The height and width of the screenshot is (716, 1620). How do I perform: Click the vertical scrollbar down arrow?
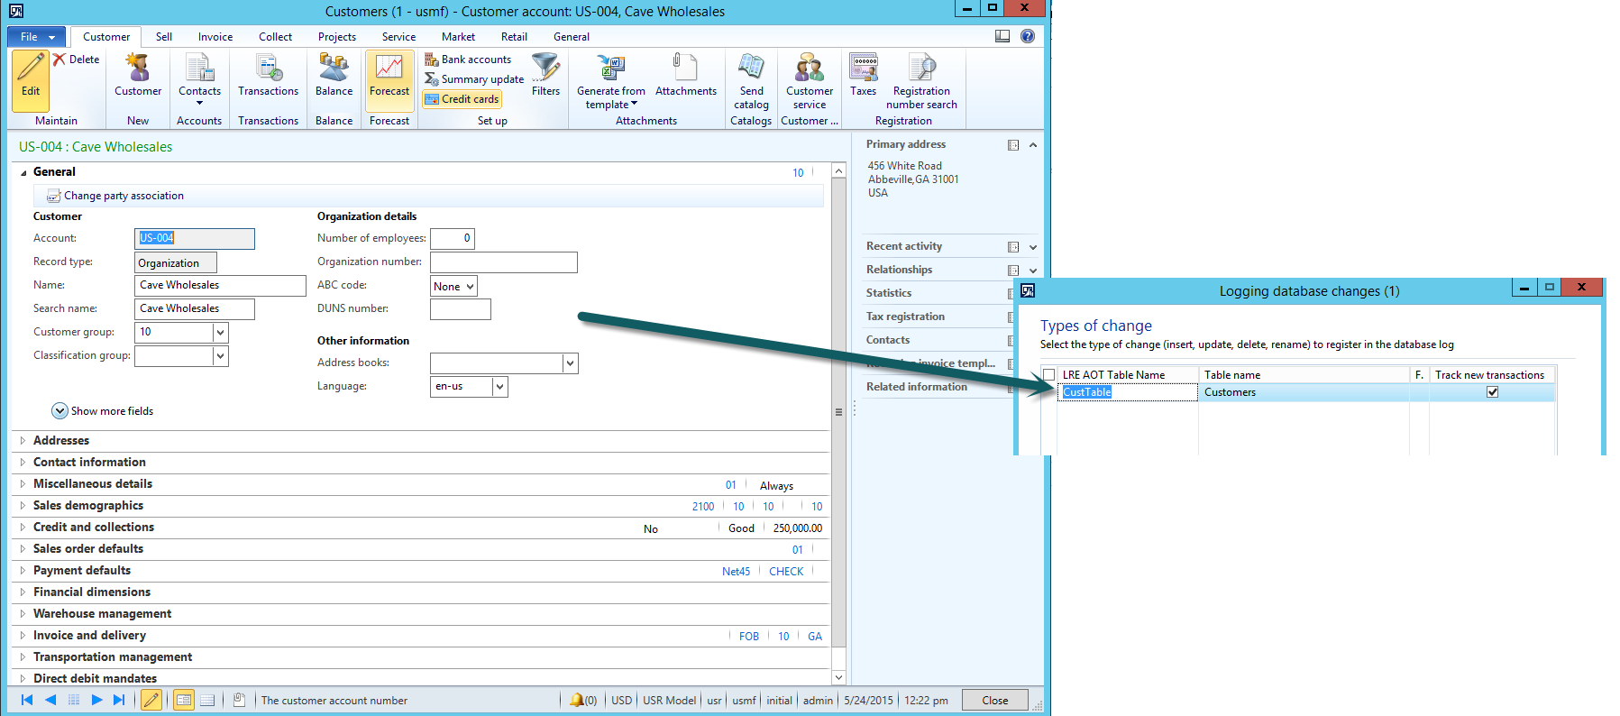pos(838,677)
